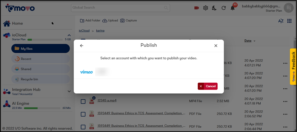The image size is (297, 132).
Task: Open the Recent files section
Action: point(40,59)
